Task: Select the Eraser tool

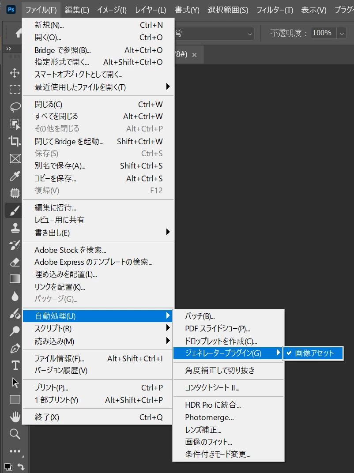Action: coord(15,262)
